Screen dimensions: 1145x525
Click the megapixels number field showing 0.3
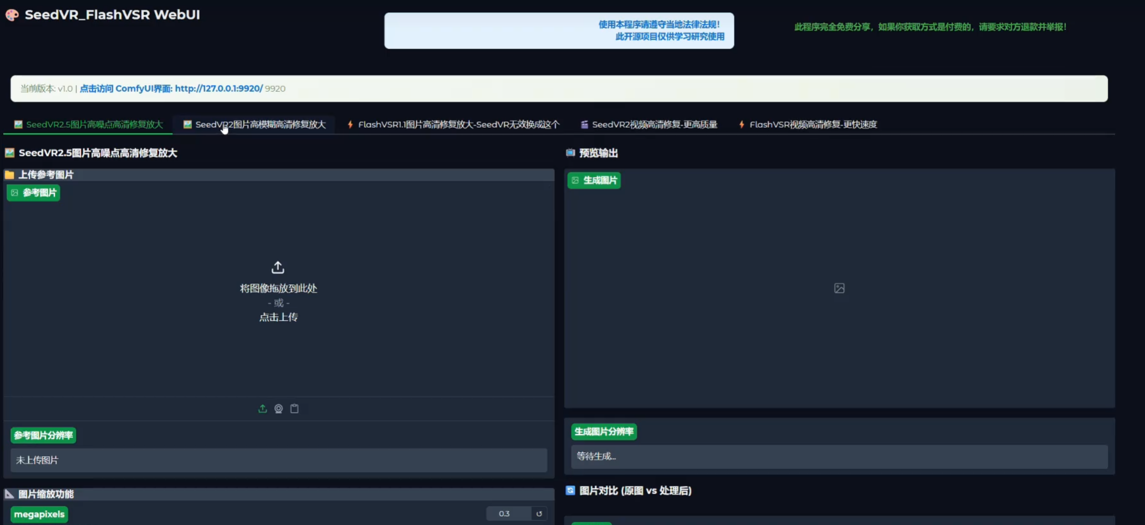click(x=508, y=514)
